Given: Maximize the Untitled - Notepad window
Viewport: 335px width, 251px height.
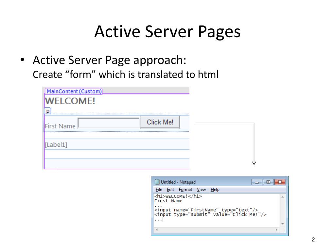Looking at the screenshot, I should pyautogui.click(x=268, y=182).
